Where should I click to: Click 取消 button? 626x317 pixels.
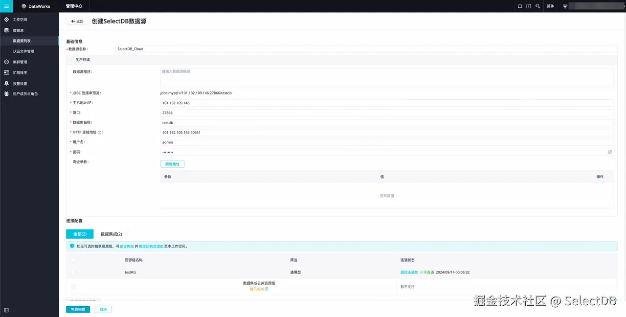(x=103, y=310)
